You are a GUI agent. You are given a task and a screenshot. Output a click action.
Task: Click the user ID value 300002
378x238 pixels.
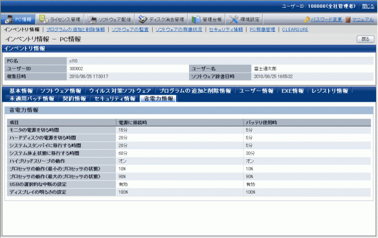(76, 69)
